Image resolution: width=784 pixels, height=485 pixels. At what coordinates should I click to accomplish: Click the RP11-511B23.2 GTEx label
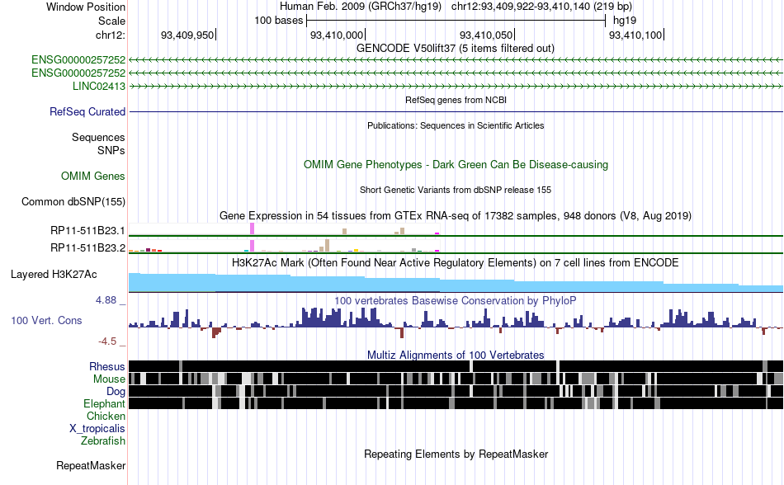(x=88, y=247)
